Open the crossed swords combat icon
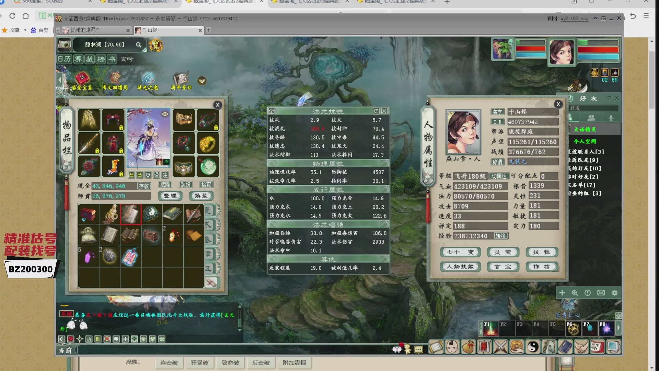The width and height of the screenshot is (659, 371). [x=500, y=347]
